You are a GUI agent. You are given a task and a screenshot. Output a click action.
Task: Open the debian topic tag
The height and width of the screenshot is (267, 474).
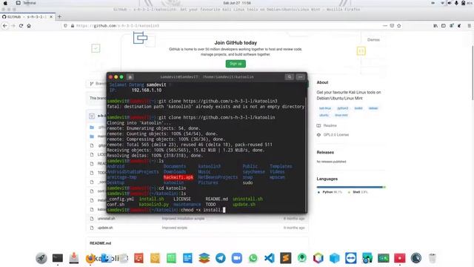[373, 108]
